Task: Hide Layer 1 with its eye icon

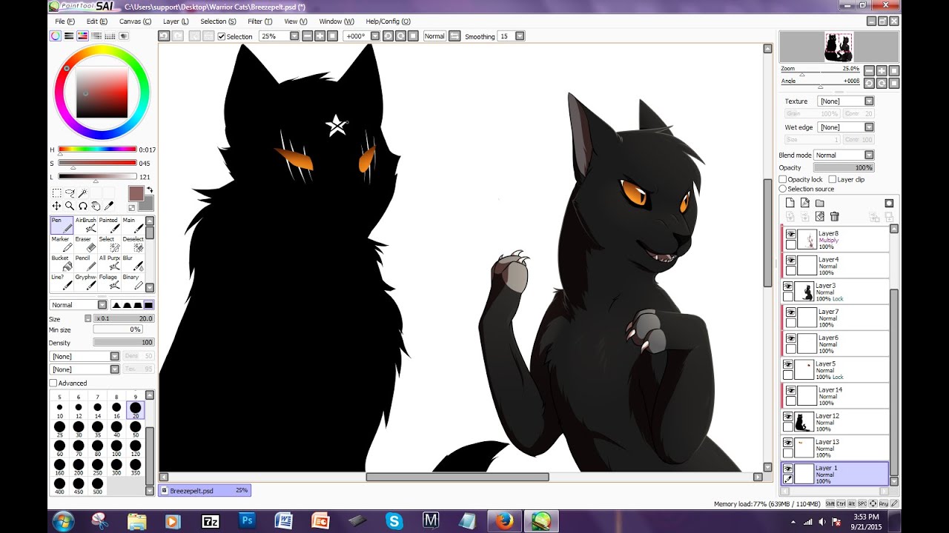Action: [x=788, y=469]
